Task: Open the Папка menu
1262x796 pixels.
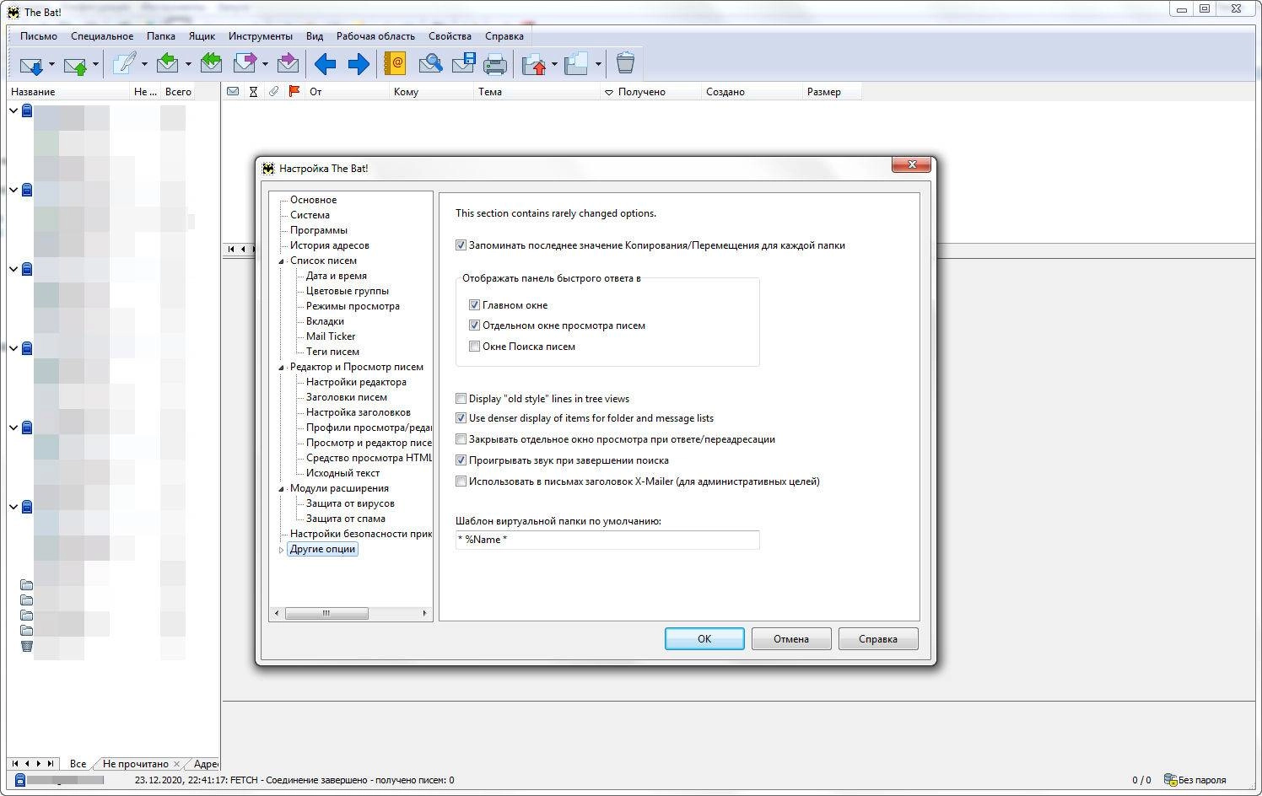Action: [161, 36]
